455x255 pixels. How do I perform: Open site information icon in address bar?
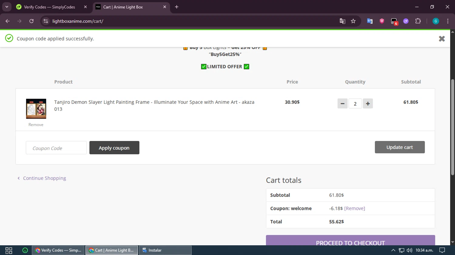tap(46, 21)
